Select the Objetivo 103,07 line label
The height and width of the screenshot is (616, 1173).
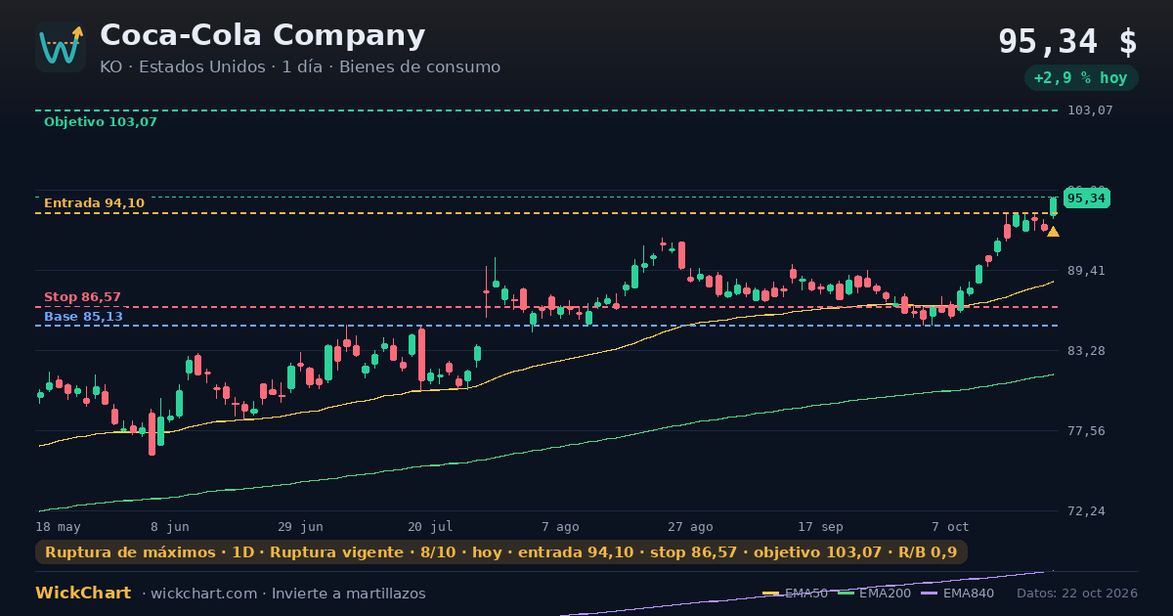[x=101, y=122]
